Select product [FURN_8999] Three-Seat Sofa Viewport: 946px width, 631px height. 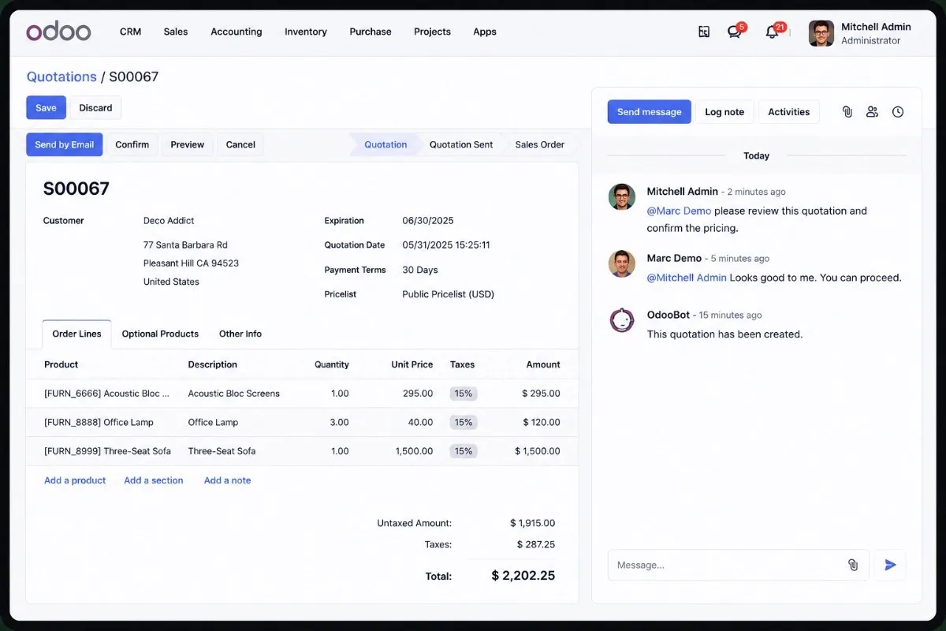(107, 451)
